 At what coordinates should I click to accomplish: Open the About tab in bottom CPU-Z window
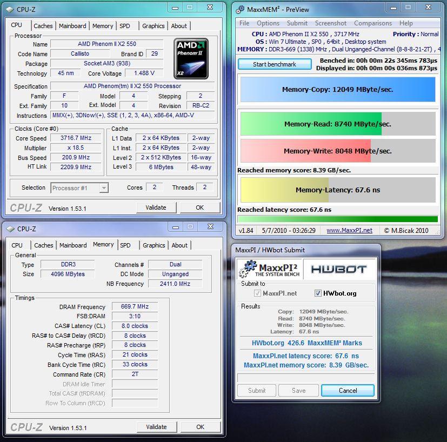pyautogui.click(x=179, y=245)
